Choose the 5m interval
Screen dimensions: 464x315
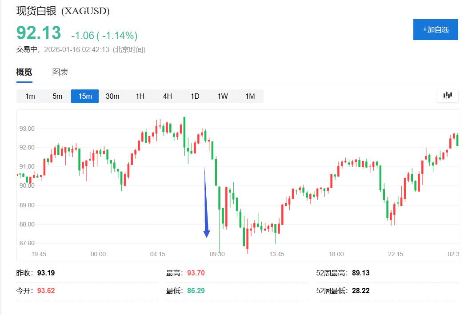click(57, 96)
